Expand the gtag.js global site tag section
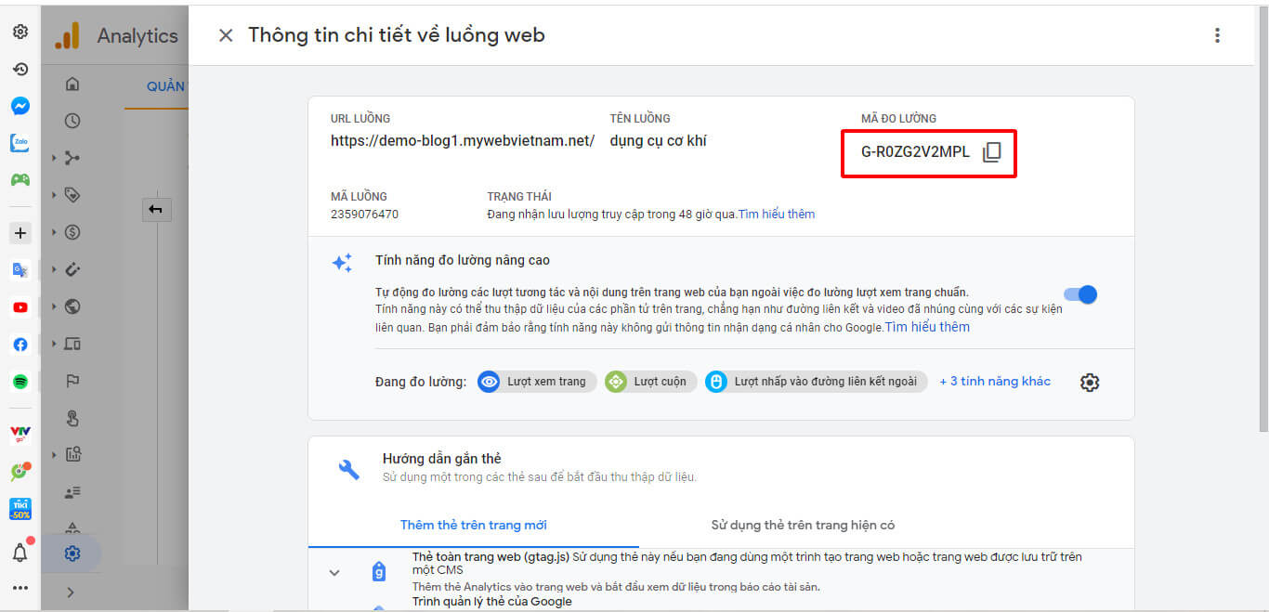Image resolution: width=1269 pixels, height=612 pixels. pos(334,572)
